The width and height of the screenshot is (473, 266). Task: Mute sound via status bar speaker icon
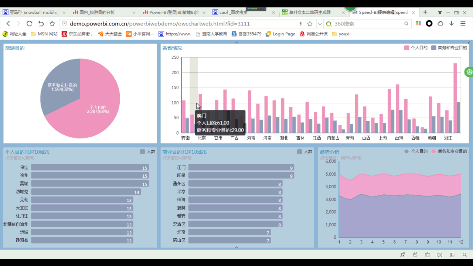pos(439,255)
